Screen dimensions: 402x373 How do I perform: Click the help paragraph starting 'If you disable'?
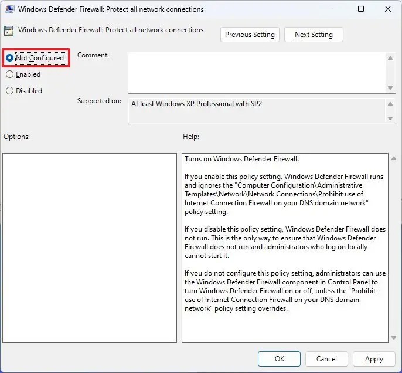tap(285, 242)
